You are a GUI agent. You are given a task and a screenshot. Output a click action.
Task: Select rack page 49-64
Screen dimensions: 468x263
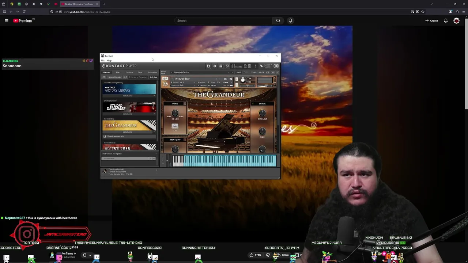click(x=261, y=72)
